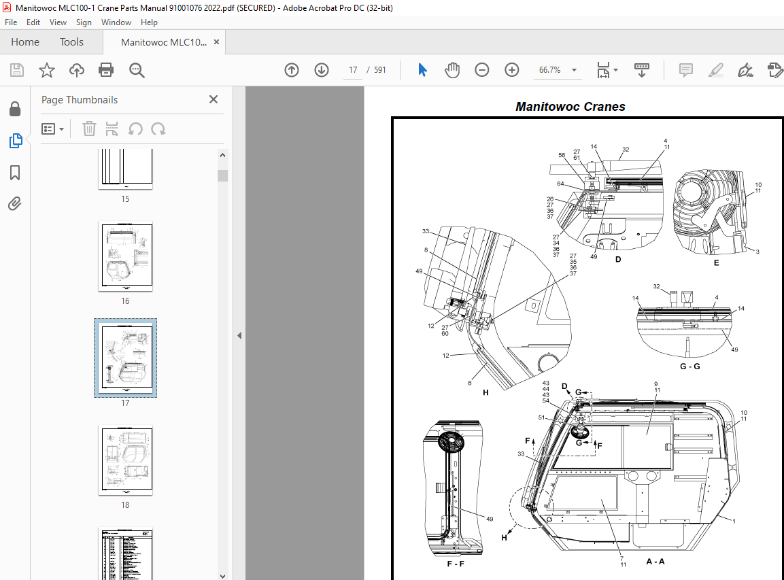Add a comment sticky note
784x580 pixels.
click(x=686, y=70)
